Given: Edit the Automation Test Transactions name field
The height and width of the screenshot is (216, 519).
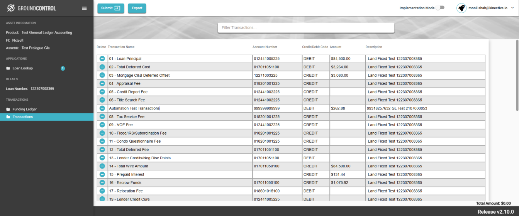Looking at the screenshot, I should point(180,108).
